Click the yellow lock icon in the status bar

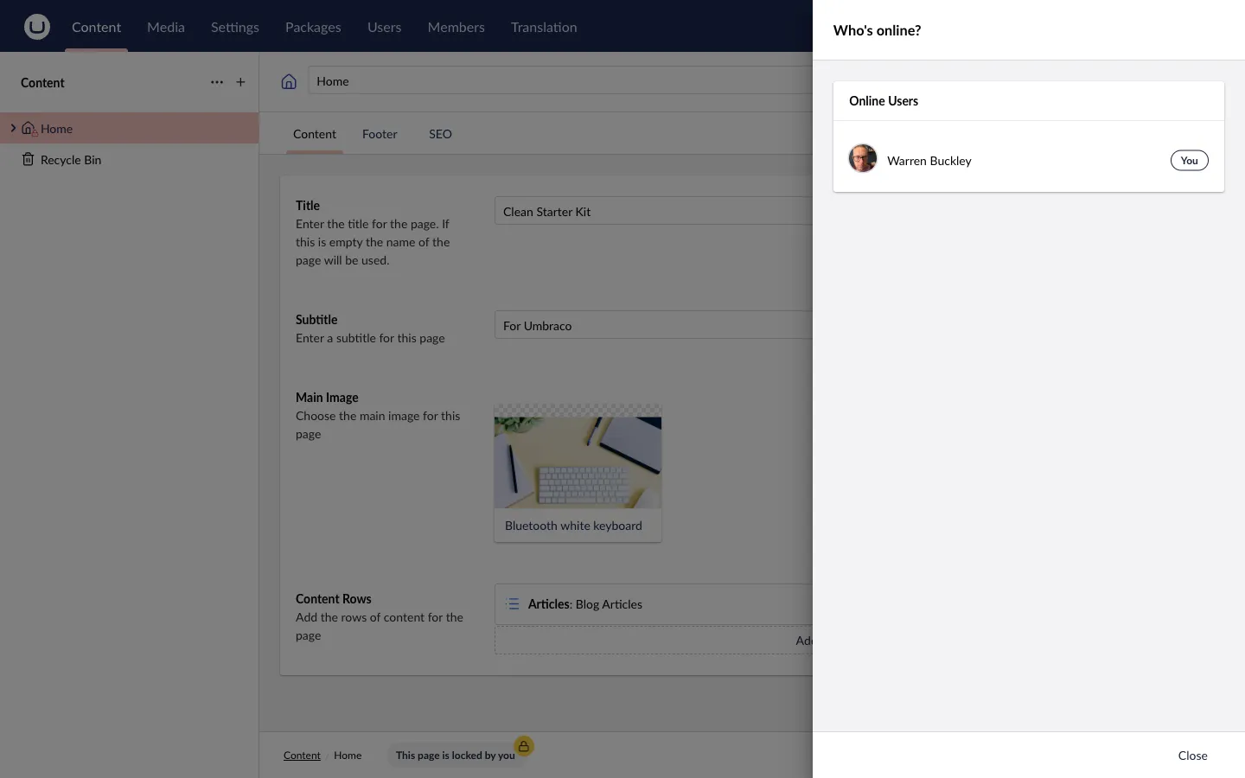click(524, 746)
